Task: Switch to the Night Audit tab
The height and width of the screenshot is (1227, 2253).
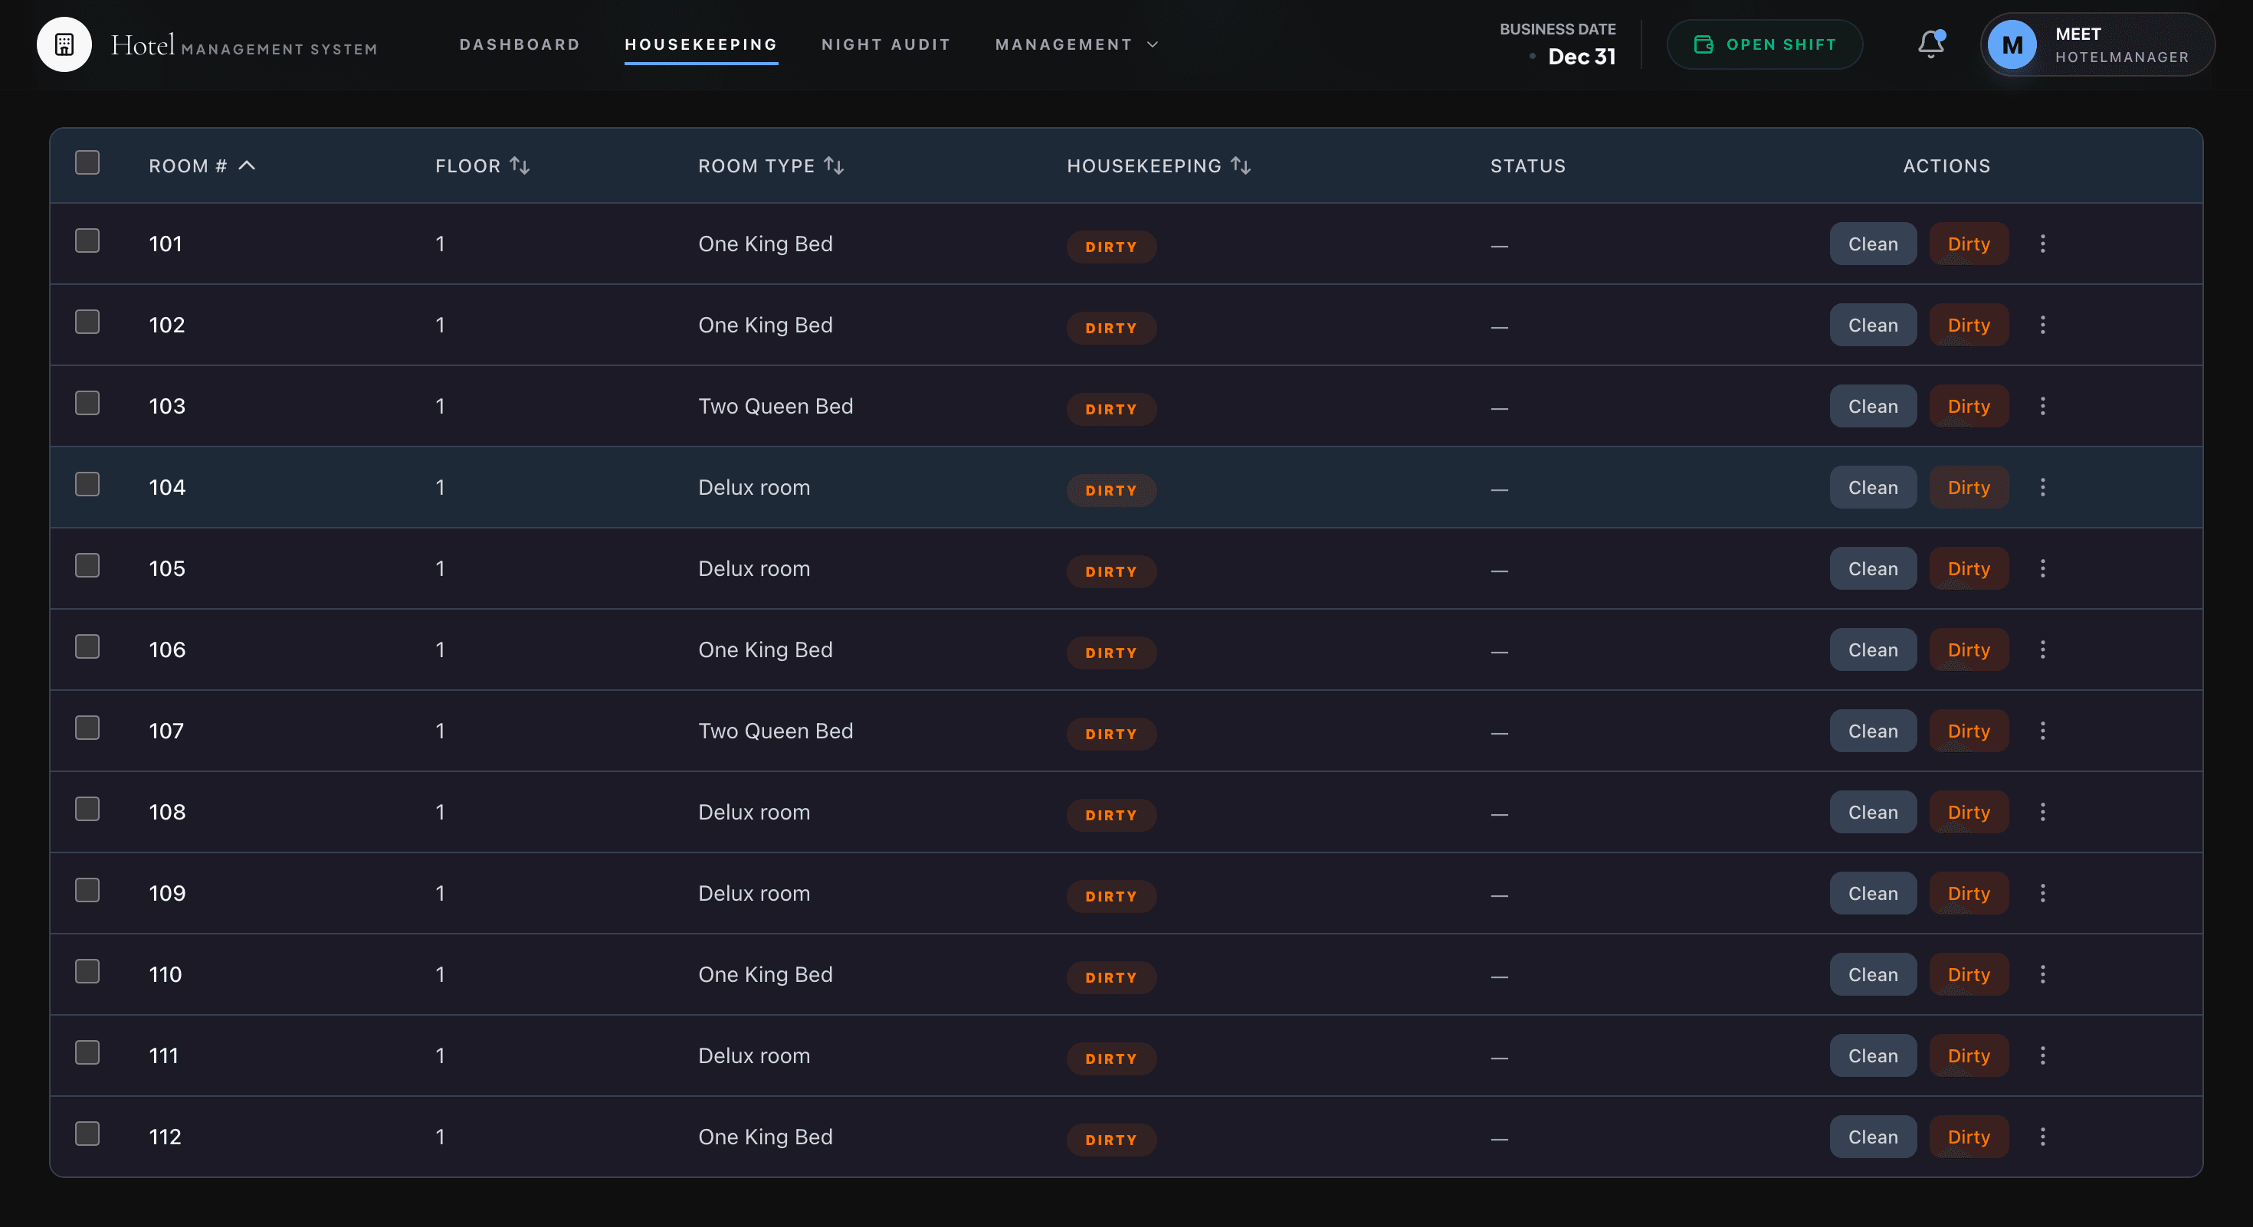Action: [x=885, y=44]
